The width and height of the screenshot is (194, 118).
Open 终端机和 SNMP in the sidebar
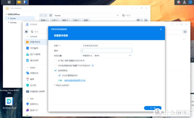(36, 91)
